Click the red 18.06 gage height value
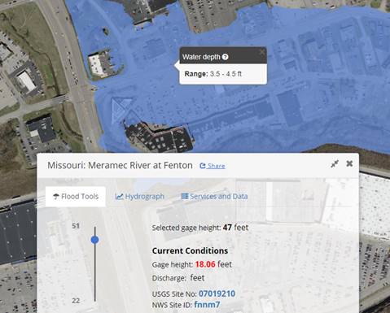390x313 pixels. (205, 264)
